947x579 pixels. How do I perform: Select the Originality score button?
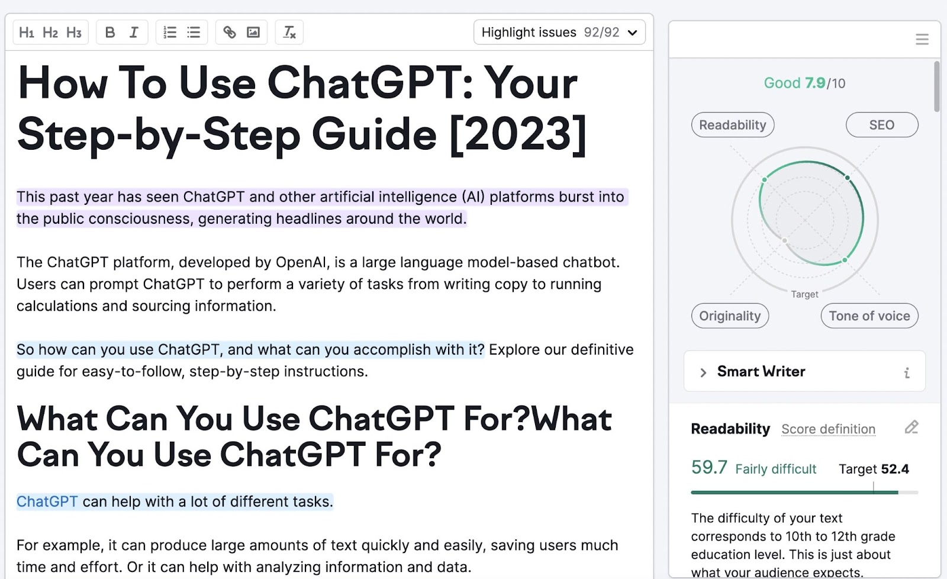730,316
